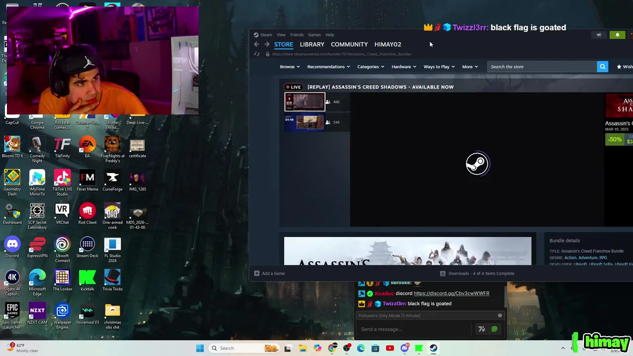Open the Windows Start menu
Image resolution: width=633 pixels, height=356 pixels.
click(x=200, y=348)
